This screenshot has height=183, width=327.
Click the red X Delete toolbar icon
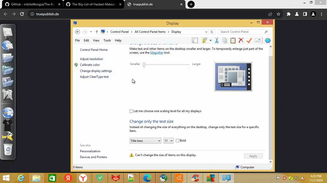click(241, 40)
